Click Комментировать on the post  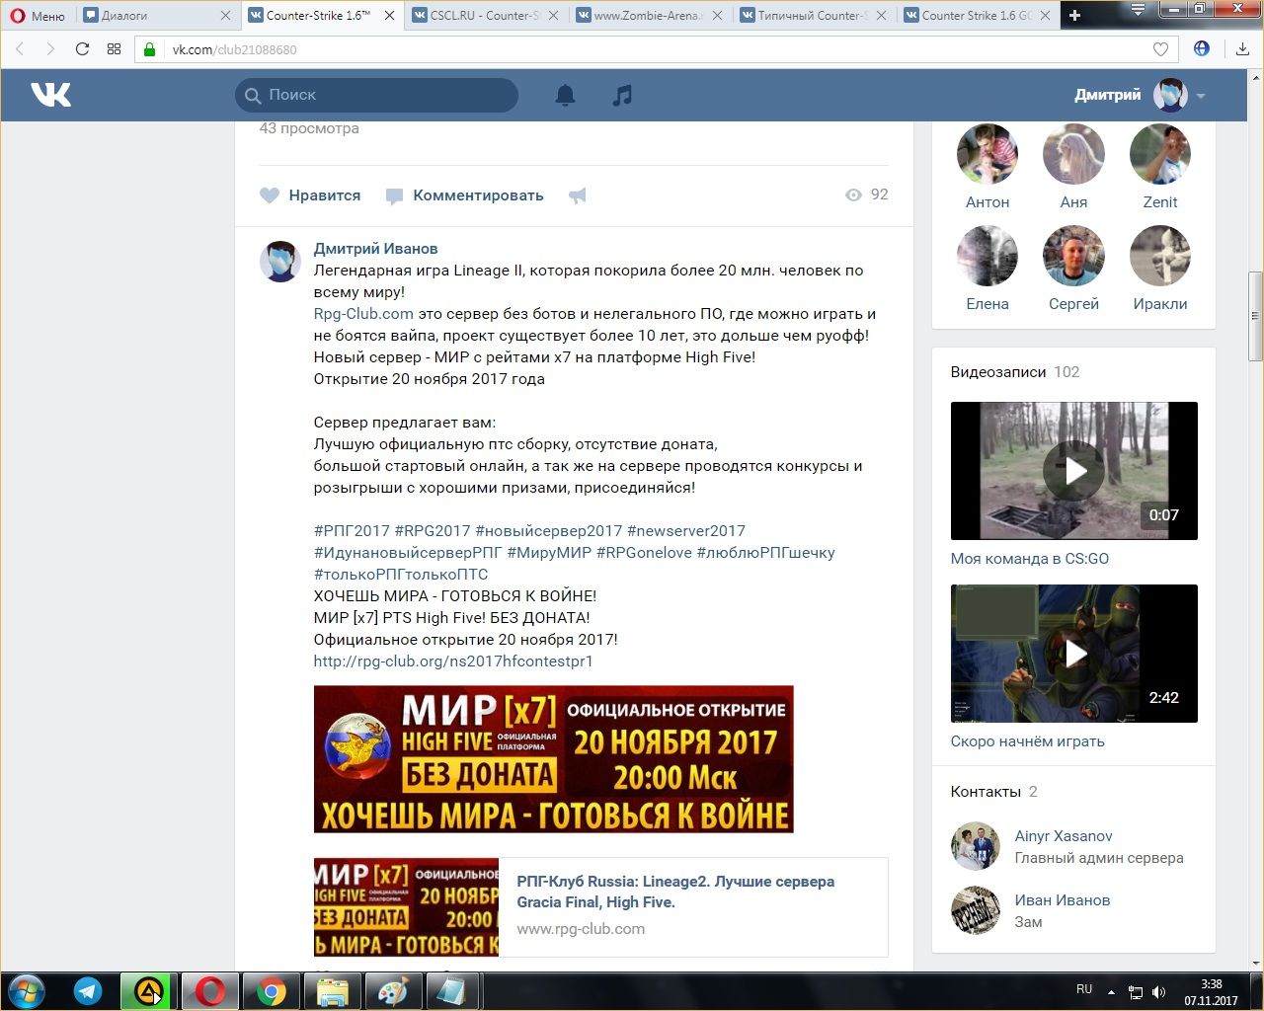click(x=464, y=195)
